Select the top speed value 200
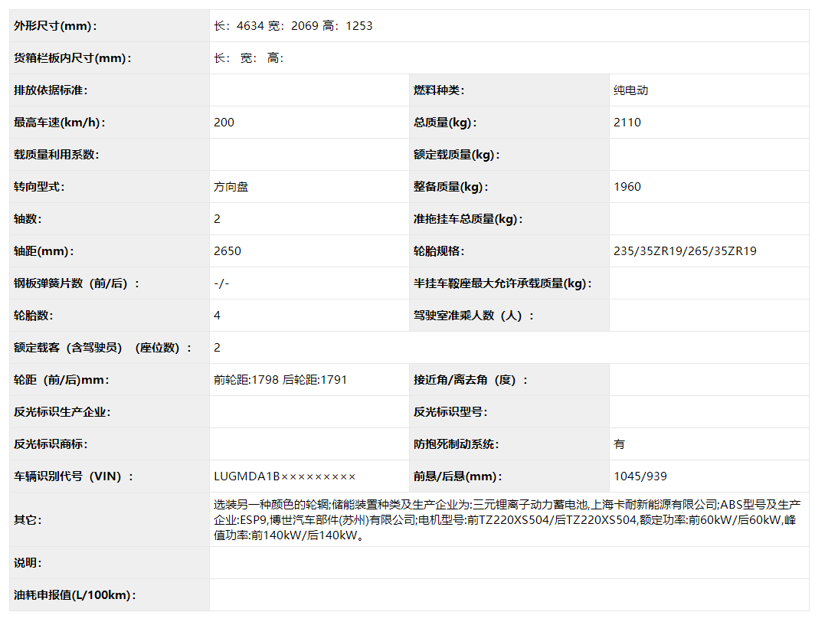The width and height of the screenshot is (825, 622). pyautogui.click(x=222, y=122)
